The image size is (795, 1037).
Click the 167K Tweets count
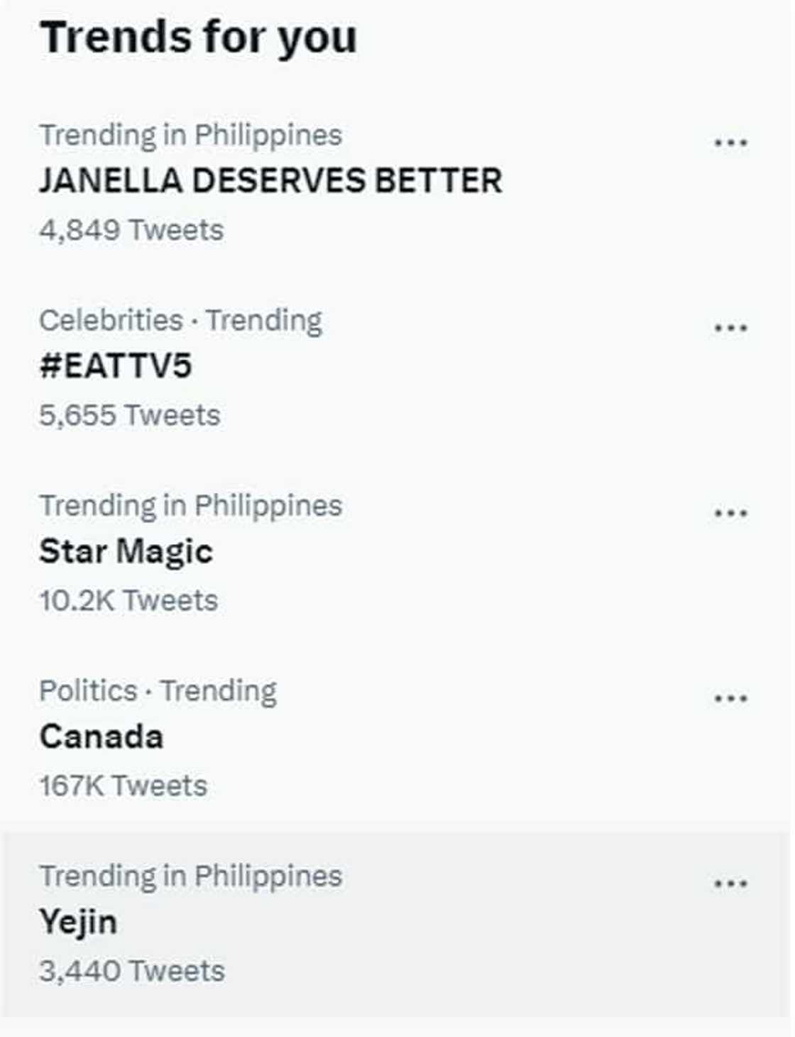coord(124,786)
